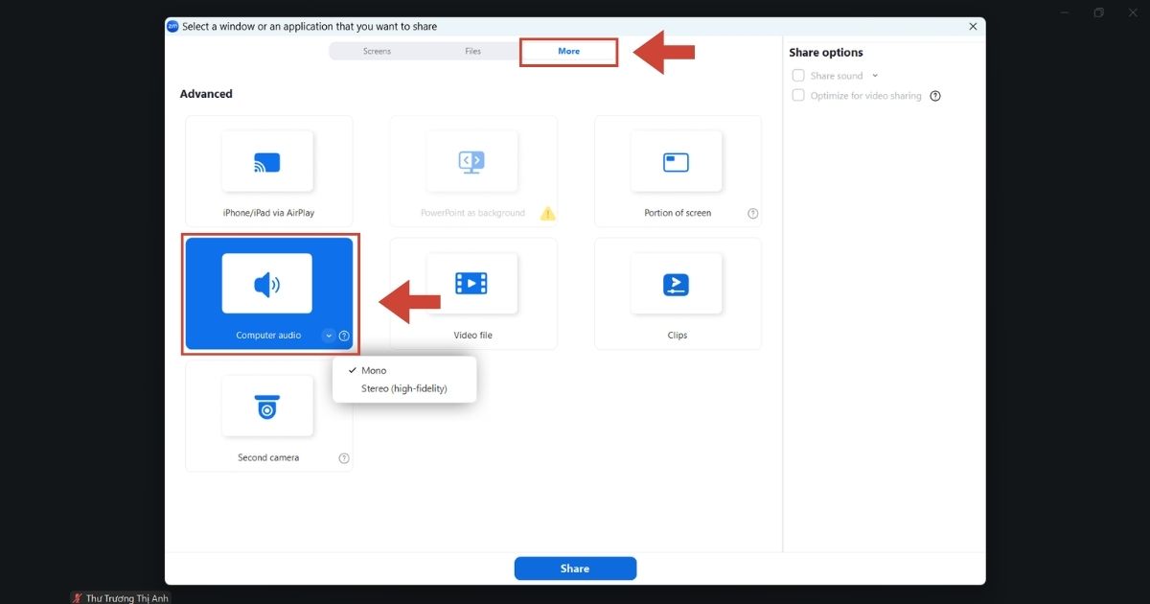Pick the Video file film icon
The image size is (1150, 604).
471,284
